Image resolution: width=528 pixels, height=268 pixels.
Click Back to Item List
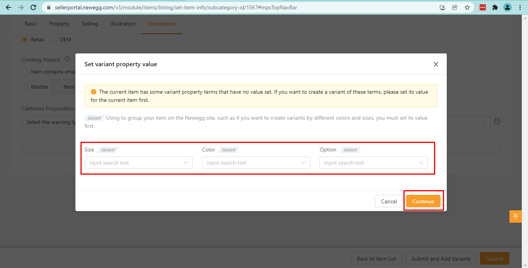pos(376,259)
